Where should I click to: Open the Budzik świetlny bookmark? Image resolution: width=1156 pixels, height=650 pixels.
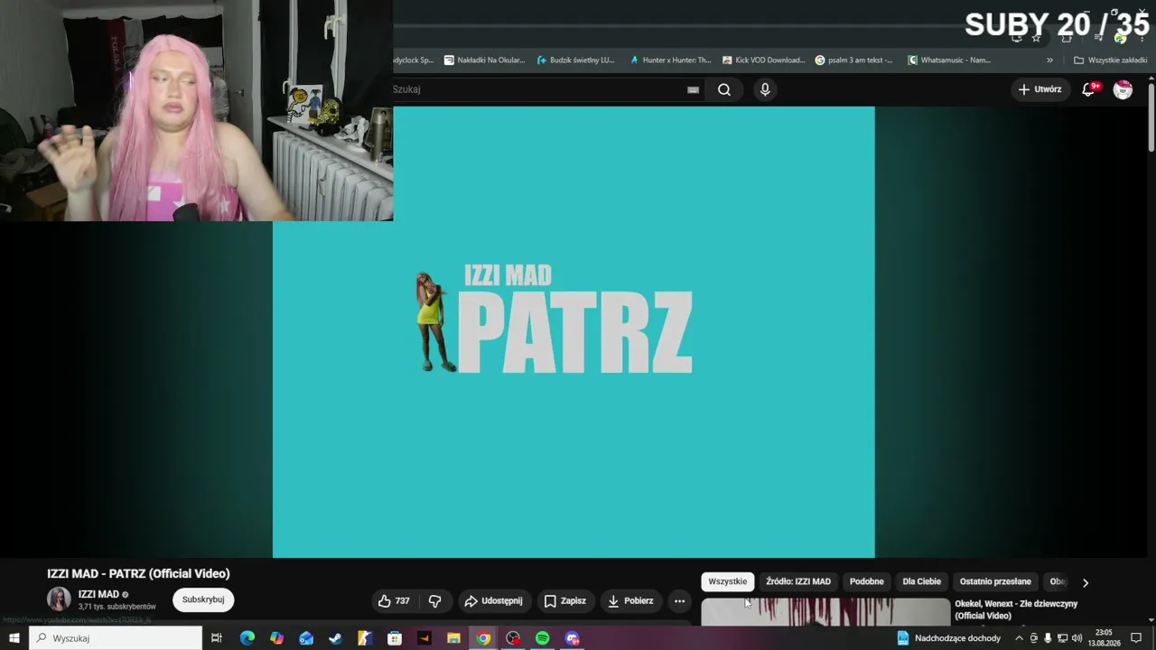click(x=575, y=60)
